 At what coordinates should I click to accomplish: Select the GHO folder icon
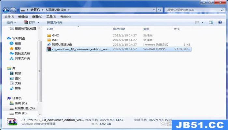(x=49, y=35)
